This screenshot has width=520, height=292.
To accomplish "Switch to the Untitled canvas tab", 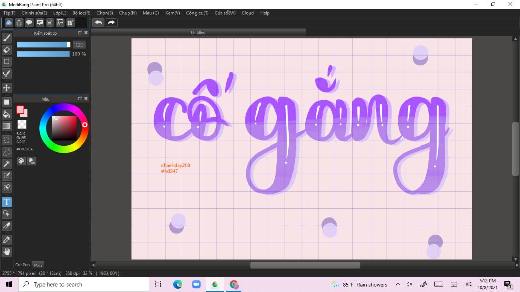I will point(199,33).
